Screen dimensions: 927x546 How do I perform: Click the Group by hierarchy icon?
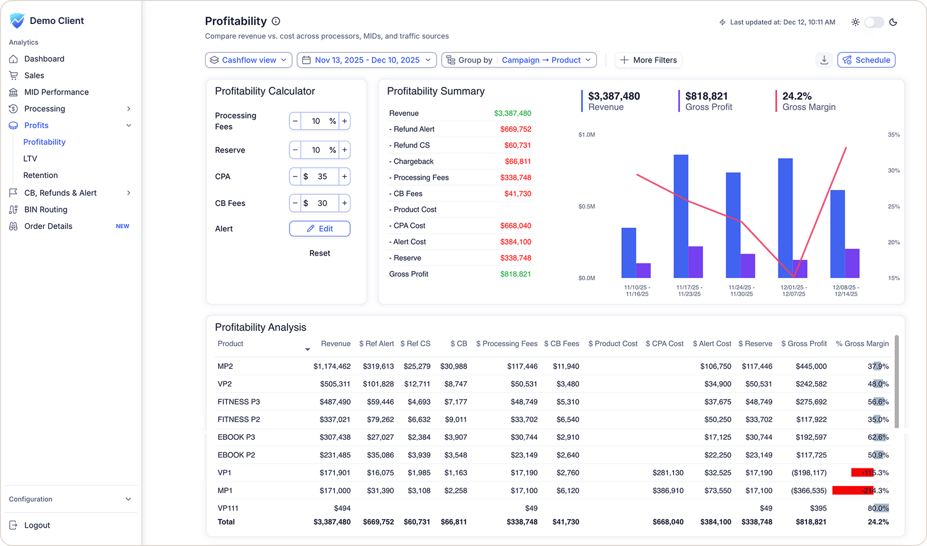tap(451, 60)
